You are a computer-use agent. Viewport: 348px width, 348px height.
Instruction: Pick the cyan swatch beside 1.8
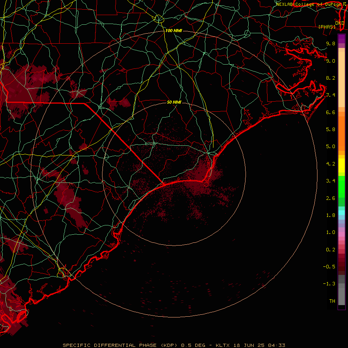(x=341, y=213)
